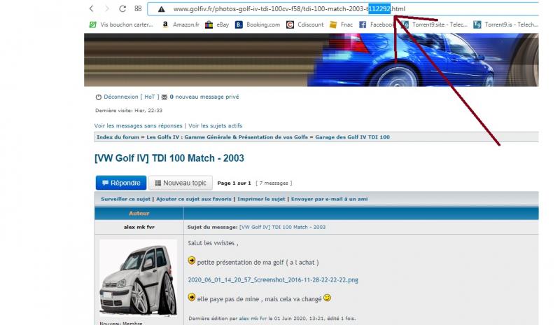Click the browser back arrow
The height and width of the screenshot is (325, 560).
[x=92, y=8]
